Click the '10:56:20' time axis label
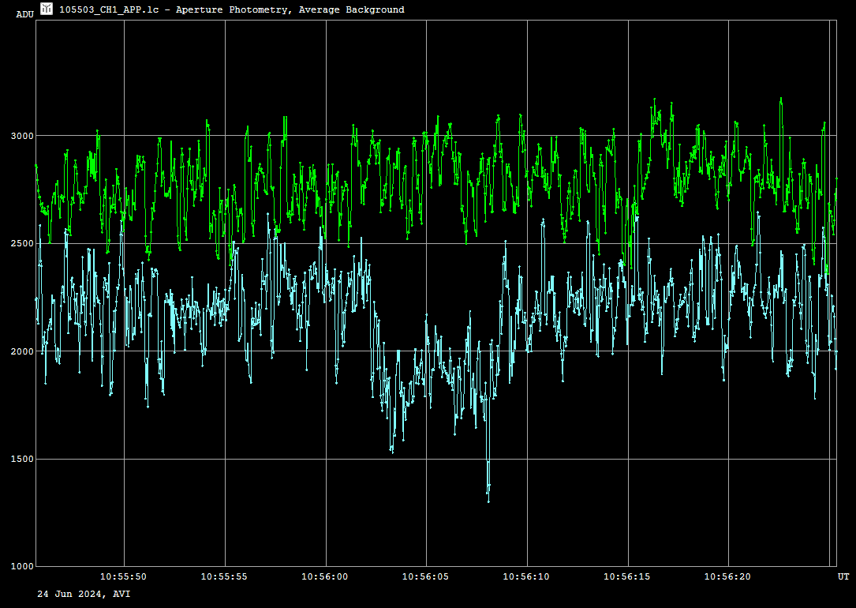Viewport: 856px width, 608px height. point(727,576)
